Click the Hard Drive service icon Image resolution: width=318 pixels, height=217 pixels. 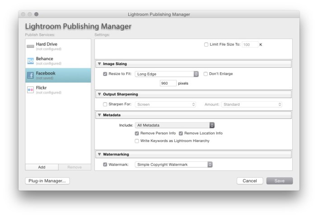point(30,46)
